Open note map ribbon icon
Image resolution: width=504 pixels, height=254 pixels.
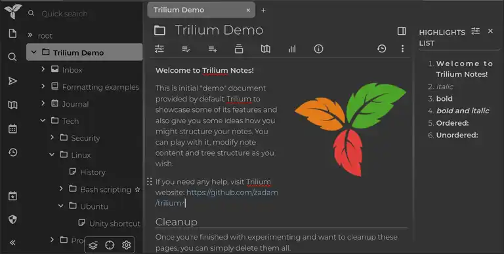[x=266, y=48]
